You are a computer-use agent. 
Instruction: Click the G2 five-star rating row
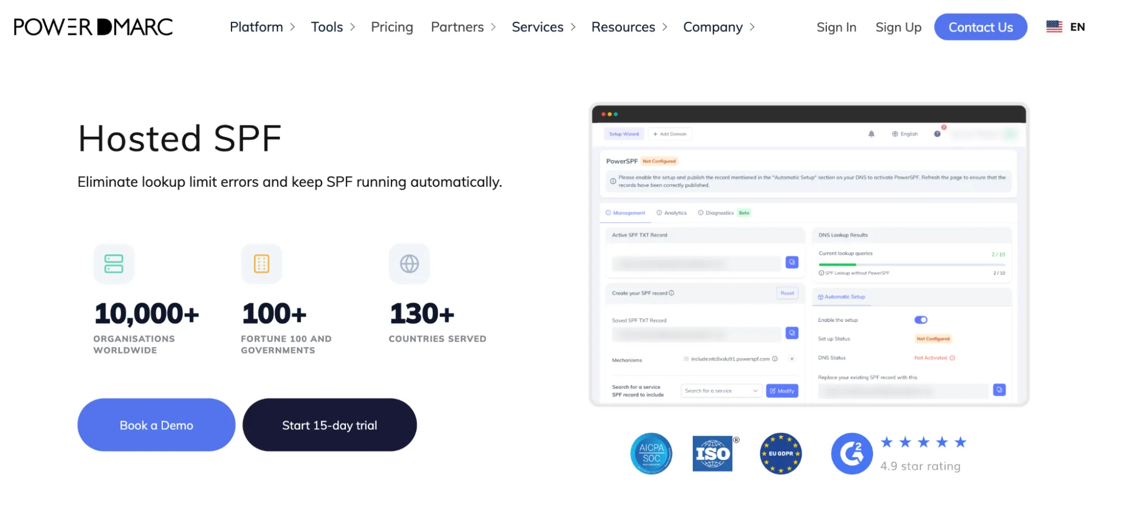(924, 442)
